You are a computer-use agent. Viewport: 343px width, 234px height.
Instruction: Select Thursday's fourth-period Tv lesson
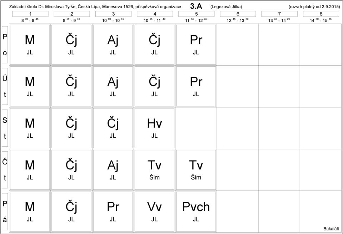pyautogui.click(x=154, y=170)
